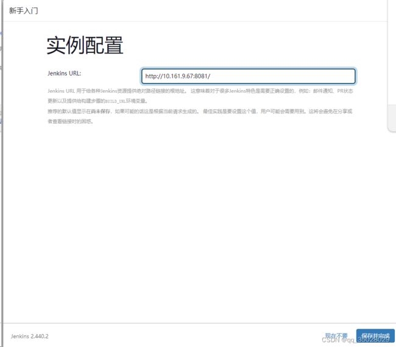
Task: Click the 新手入门 header text
Action: tap(24, 10)
